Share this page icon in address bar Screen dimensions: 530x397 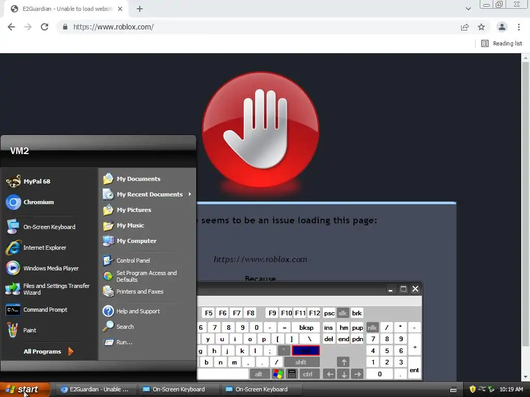tap(465, 27)
